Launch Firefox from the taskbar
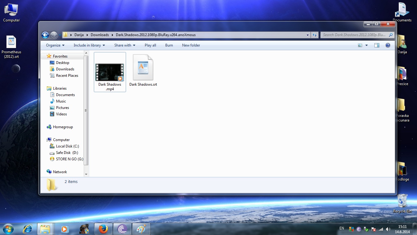417x235 pixels. point(103,229)
